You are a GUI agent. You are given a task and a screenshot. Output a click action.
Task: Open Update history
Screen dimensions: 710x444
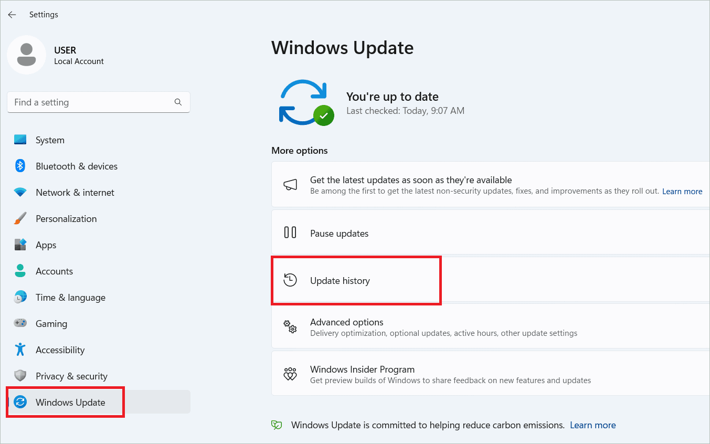491,280
